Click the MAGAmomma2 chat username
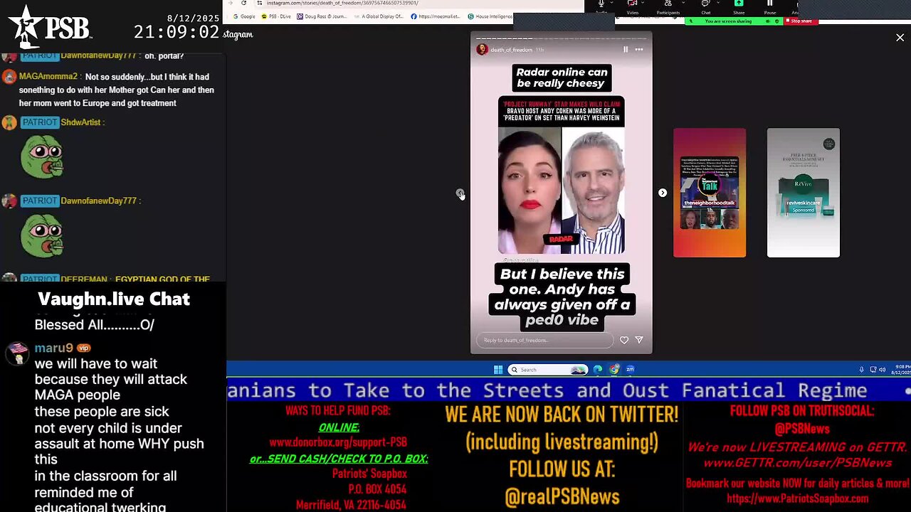 click(x=48, y=77)
